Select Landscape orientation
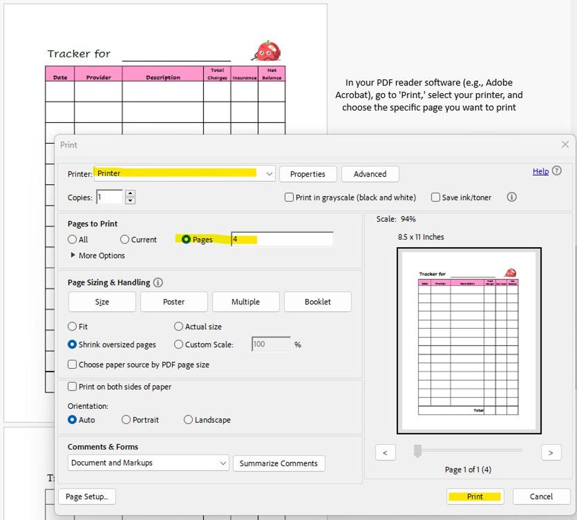 click(188, 420)
